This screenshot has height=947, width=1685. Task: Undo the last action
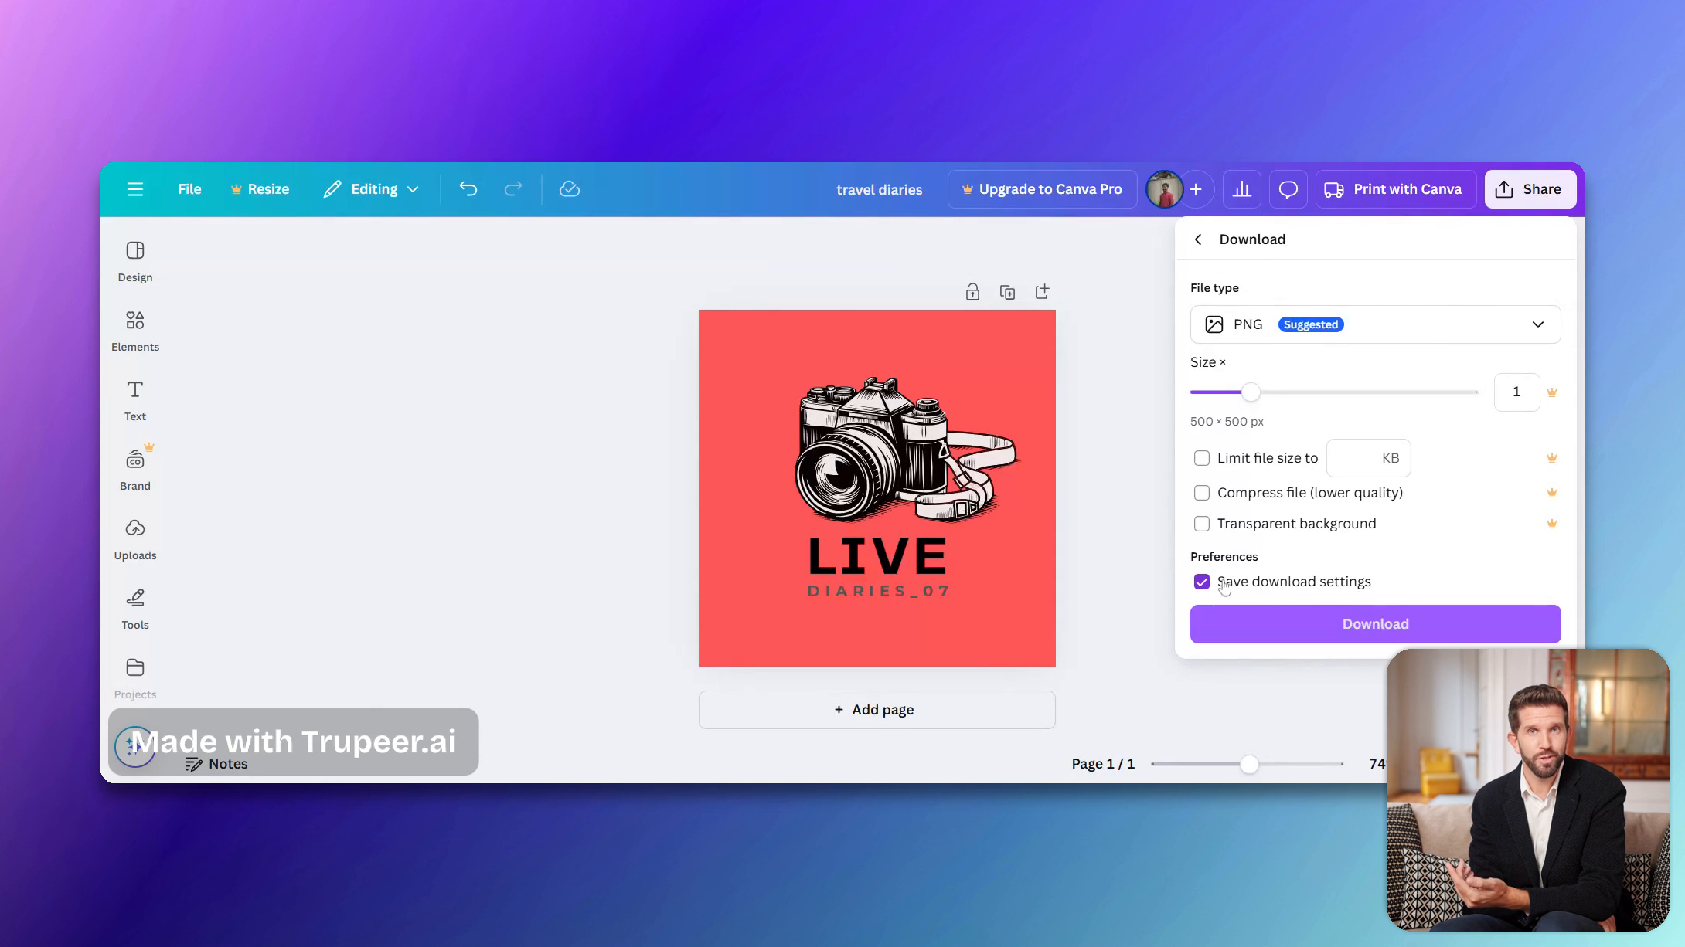[468, 188]
